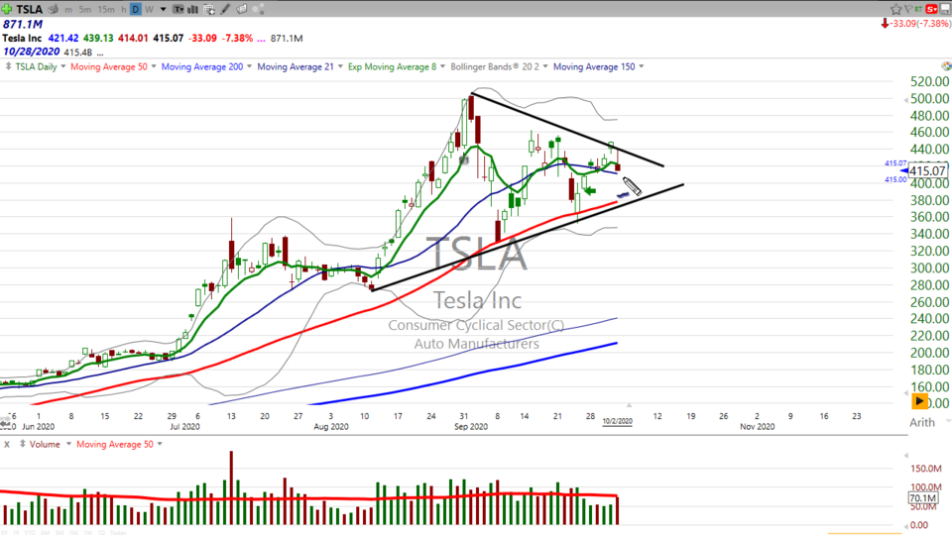Click the orange play button on price axis
The height and width of the screenshot is (535, 952).
pos(920,401)
